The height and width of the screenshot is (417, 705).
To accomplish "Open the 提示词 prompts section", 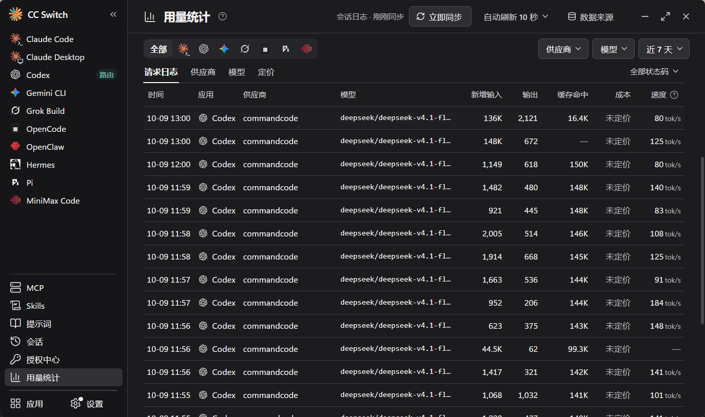I will 64,324.
